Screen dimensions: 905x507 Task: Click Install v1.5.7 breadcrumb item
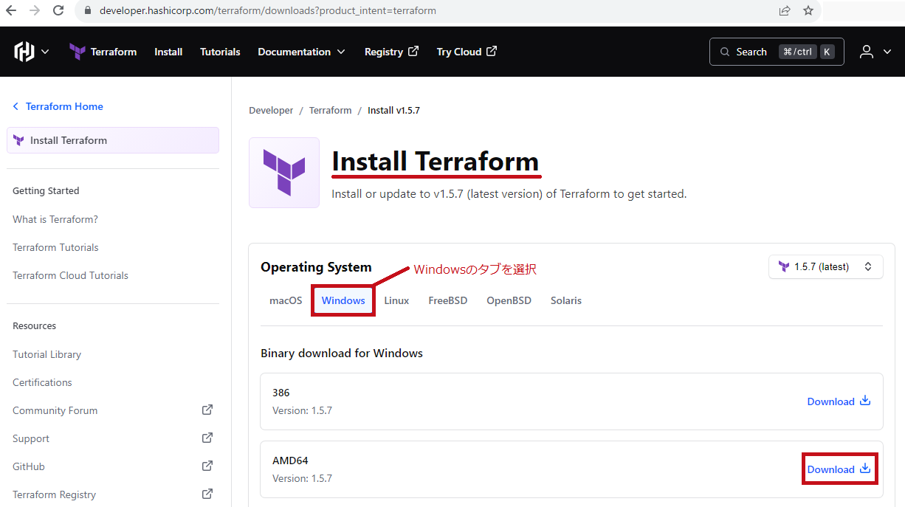(393, 110)
